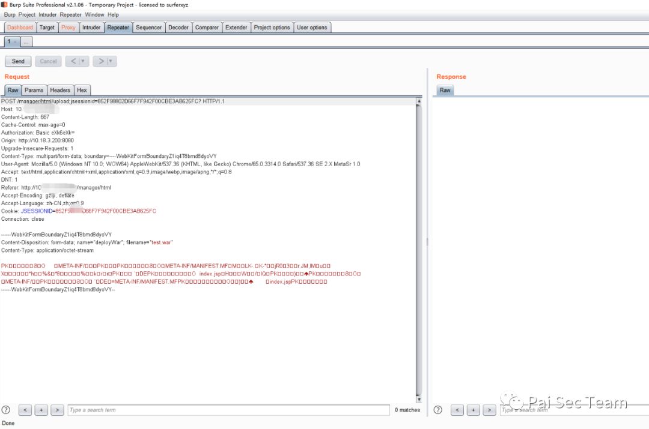Screen dimensions: 649x429
Task: Click next match button in request search bar
Action: pyautogui.click(x=57, y=410)
